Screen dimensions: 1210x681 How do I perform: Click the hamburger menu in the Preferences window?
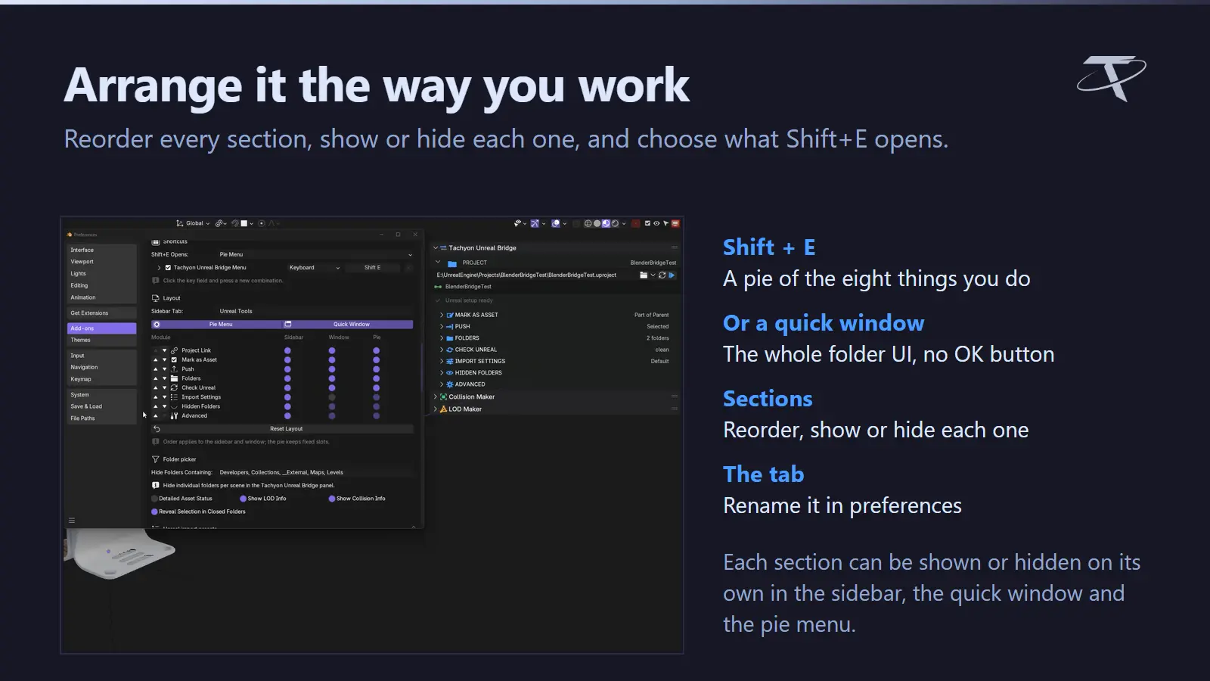coord(72,521)
